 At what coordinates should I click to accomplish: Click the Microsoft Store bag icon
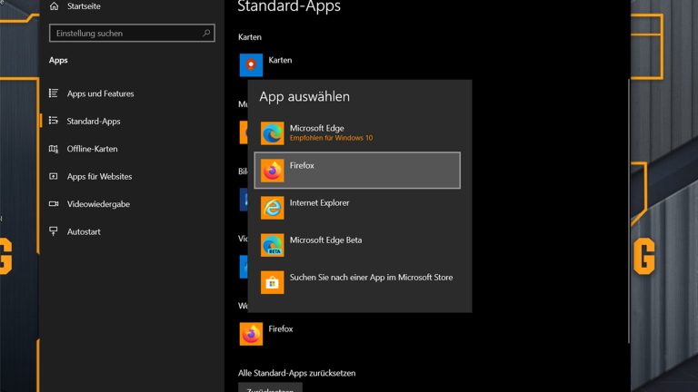coord(272,282)
